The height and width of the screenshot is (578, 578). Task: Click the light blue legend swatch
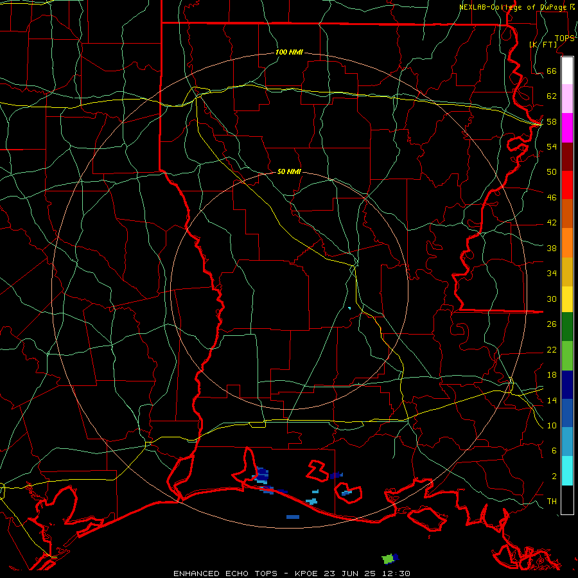pyautogui.click(x=567, y=442)
